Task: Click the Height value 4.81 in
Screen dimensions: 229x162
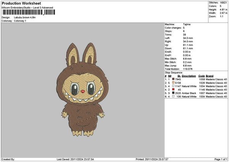Action: click(223, 10)
